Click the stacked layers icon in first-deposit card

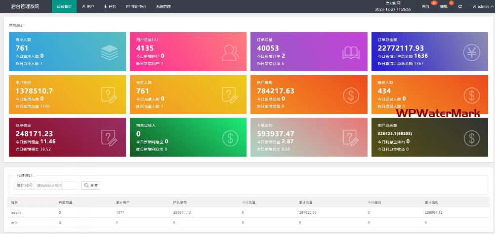tap(108, 52)
